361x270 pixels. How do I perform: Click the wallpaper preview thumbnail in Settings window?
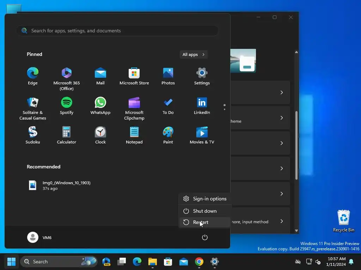pyautogui.click(x=243, y=60)
